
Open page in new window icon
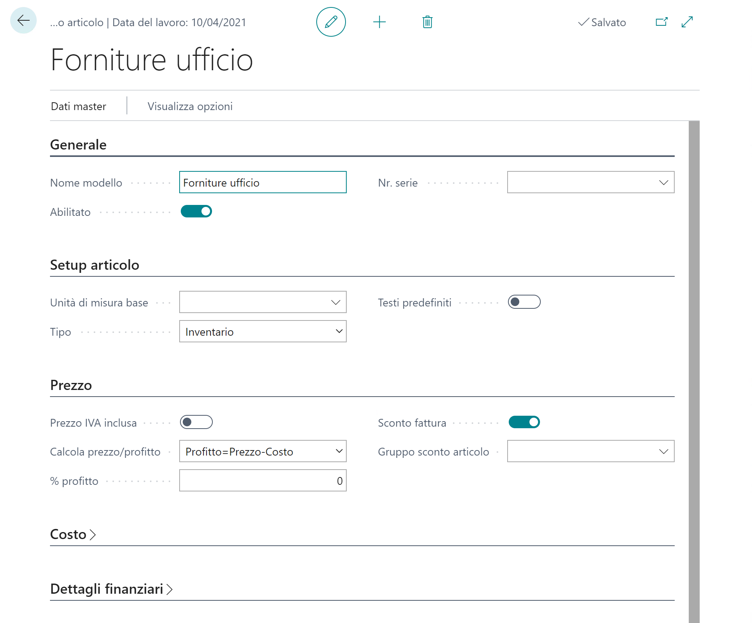tap(661, 22)
